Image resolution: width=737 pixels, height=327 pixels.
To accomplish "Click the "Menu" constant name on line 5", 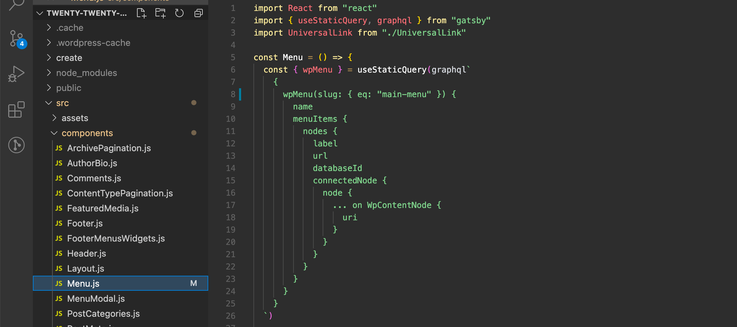I will tap(292, 57).
